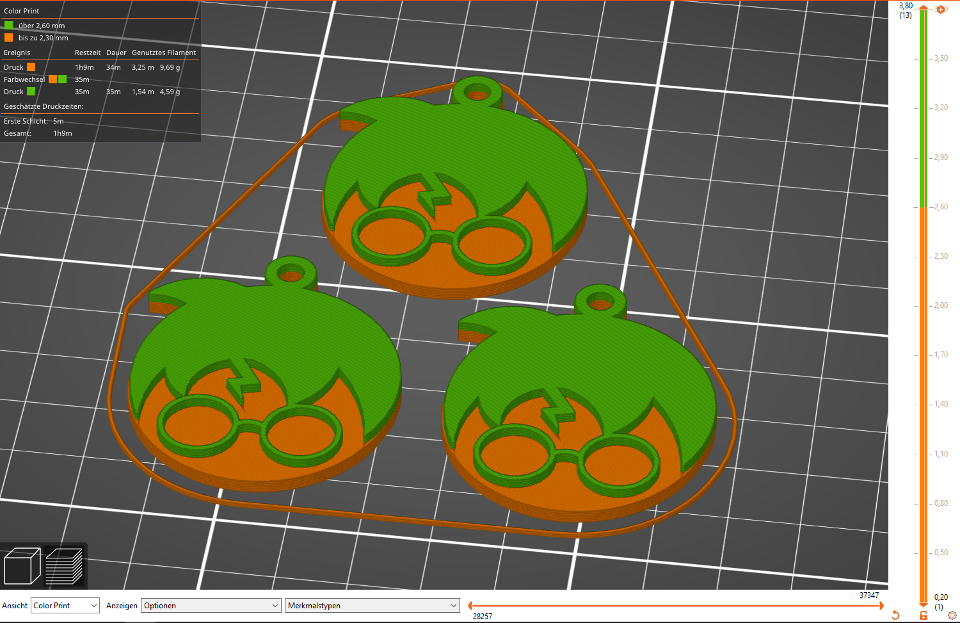Click orange swatch in Farbwechsel row
960x623 pixels.
coord(52,79)
